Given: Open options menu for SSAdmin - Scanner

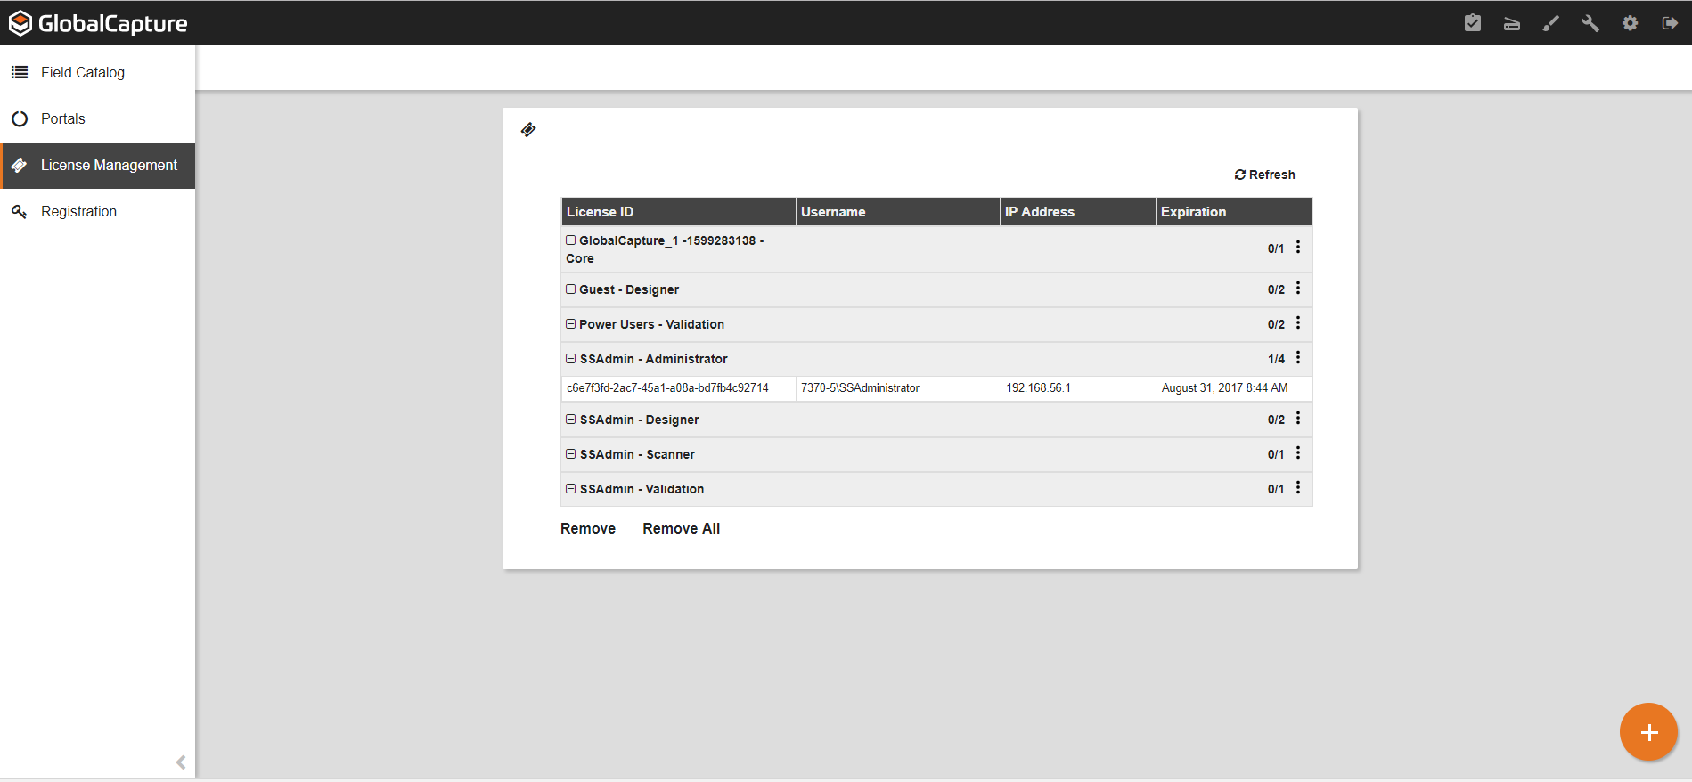Looking at the screenshot, I should [1297, 453].
